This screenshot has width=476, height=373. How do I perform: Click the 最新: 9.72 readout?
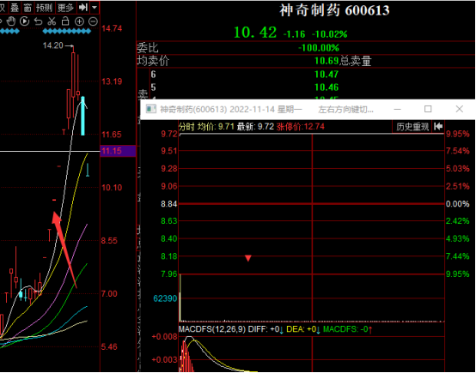tap(255, 126)
